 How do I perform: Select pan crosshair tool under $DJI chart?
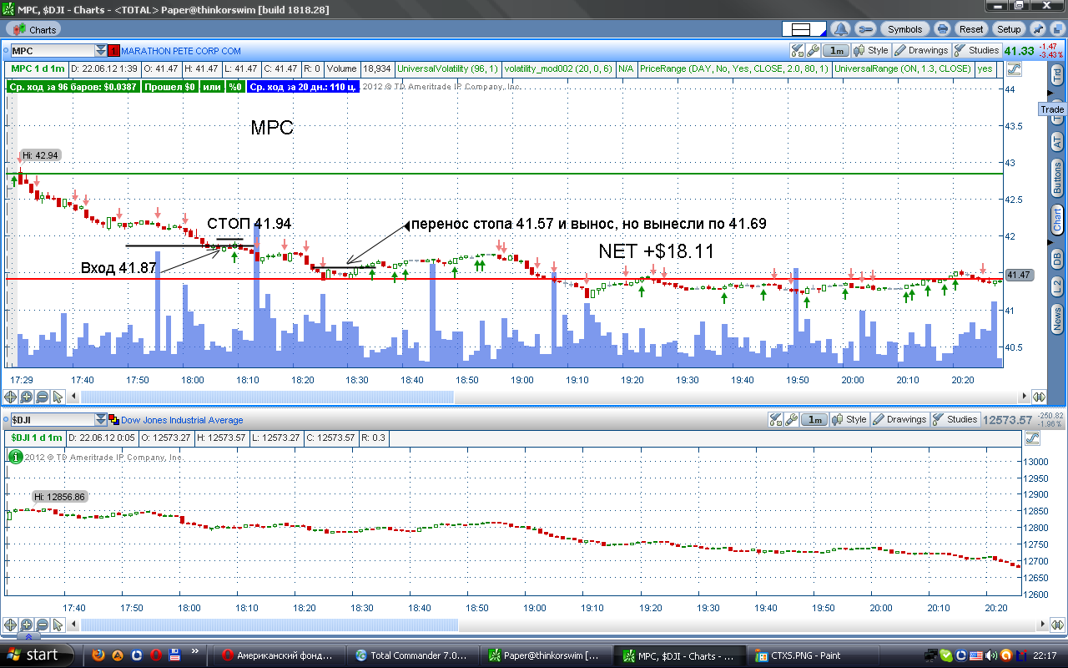[x=11, y=625]
